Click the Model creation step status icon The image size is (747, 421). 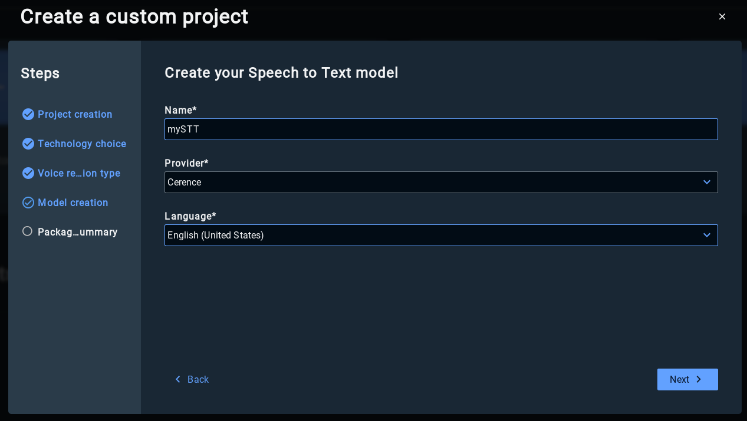tap(28, 203)
